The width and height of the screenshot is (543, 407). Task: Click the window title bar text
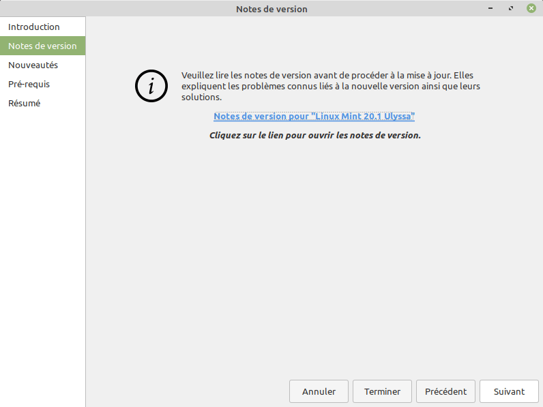click(x=271, y=9)
